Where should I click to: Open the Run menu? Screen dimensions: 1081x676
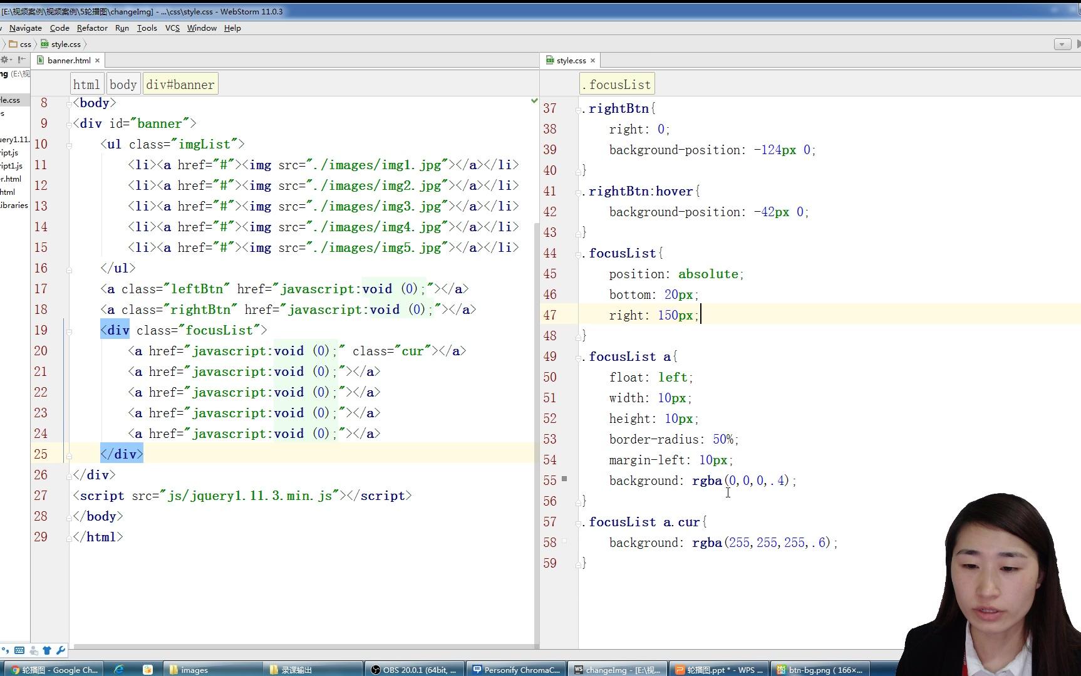pos(122,28)
